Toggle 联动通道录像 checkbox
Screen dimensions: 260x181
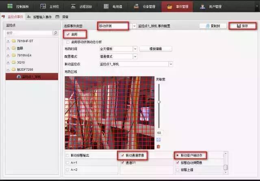(122, 155)
